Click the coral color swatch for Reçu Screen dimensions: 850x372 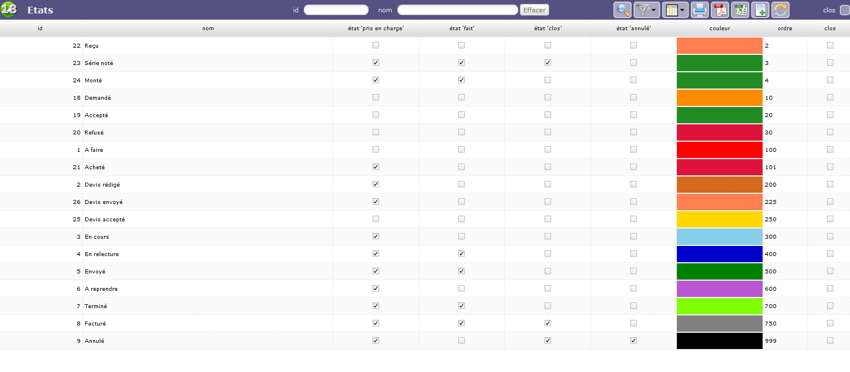pyautogui.click(x=719, y=45)
